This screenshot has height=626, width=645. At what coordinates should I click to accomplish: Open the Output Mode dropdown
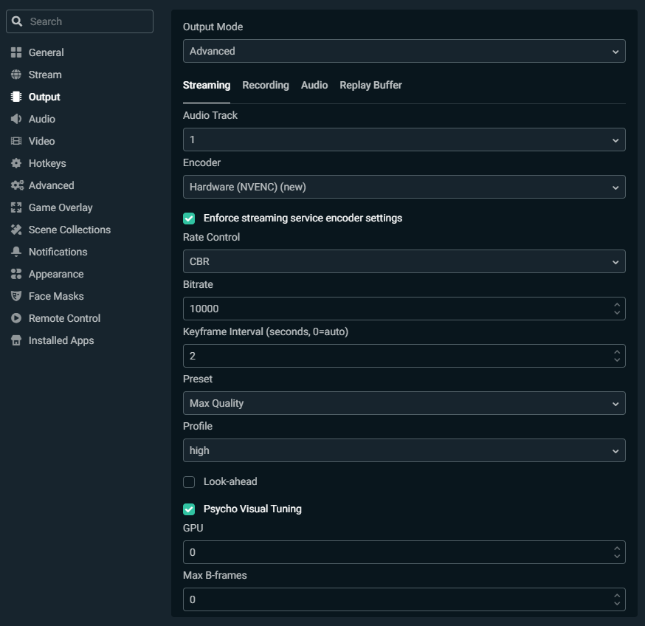[x=404, y=51]
